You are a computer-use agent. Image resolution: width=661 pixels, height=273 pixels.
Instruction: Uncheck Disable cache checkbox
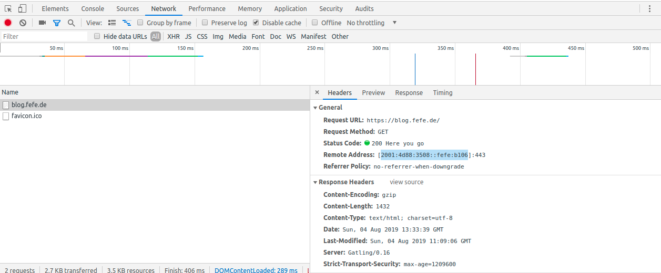pos(256,23)
